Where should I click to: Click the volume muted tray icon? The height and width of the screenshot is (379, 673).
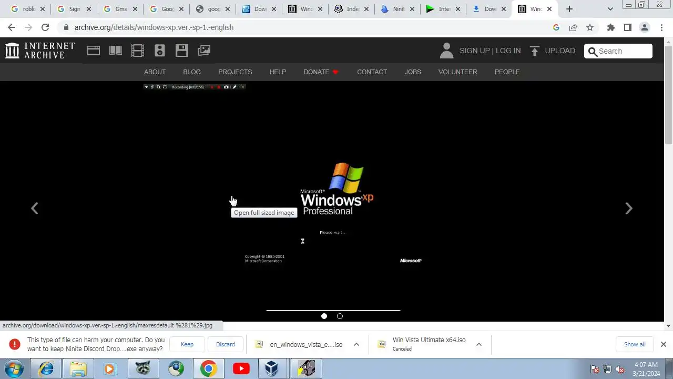pos(620,369)
